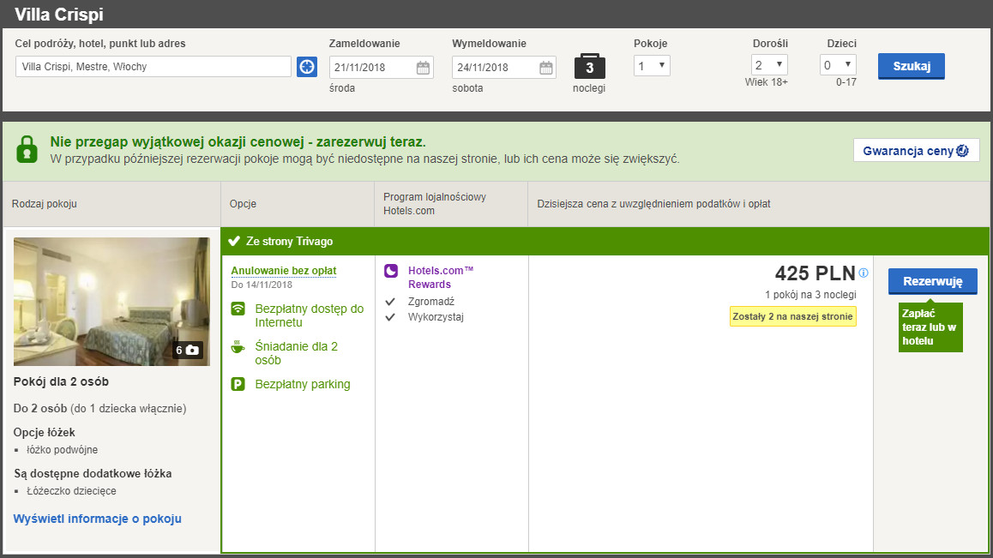Open the Dorośli adults dropdown
Viewport: 993px width, 558px height.
(x=769, y=65)
